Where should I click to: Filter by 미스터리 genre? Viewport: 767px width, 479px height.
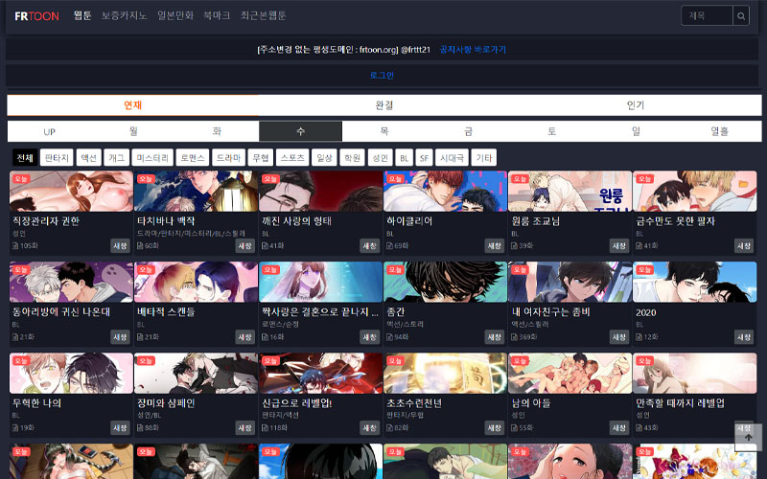point(152,158)
